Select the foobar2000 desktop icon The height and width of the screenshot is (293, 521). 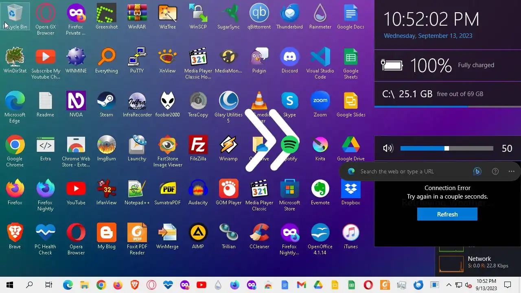pyautogui.click(x=168, y=105)
